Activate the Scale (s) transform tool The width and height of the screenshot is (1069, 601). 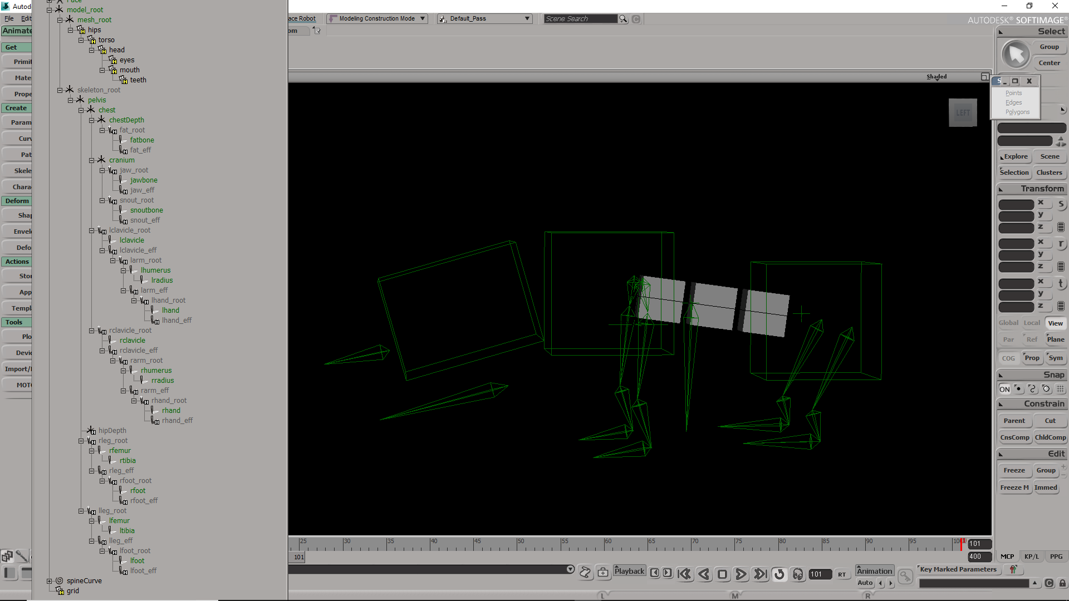1061,204
